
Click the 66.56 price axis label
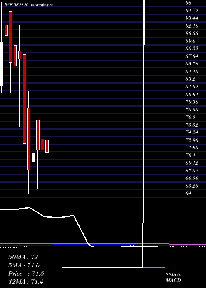[x=192, y=178]
